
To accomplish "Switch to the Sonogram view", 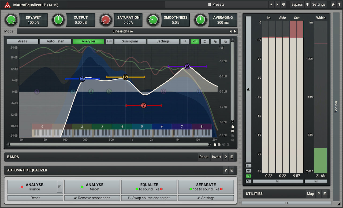I will (x=130, y=41).
